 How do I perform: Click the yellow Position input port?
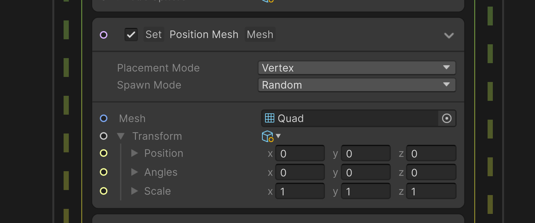coord(103,153)
